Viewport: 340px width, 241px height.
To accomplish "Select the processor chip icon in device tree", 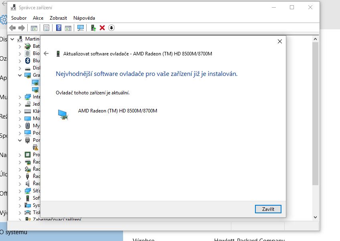I will pos(28,155).
